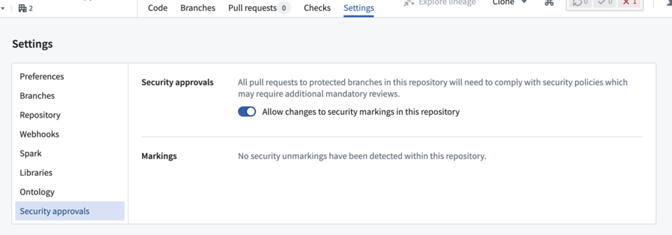Open the Branches tab

197,8
